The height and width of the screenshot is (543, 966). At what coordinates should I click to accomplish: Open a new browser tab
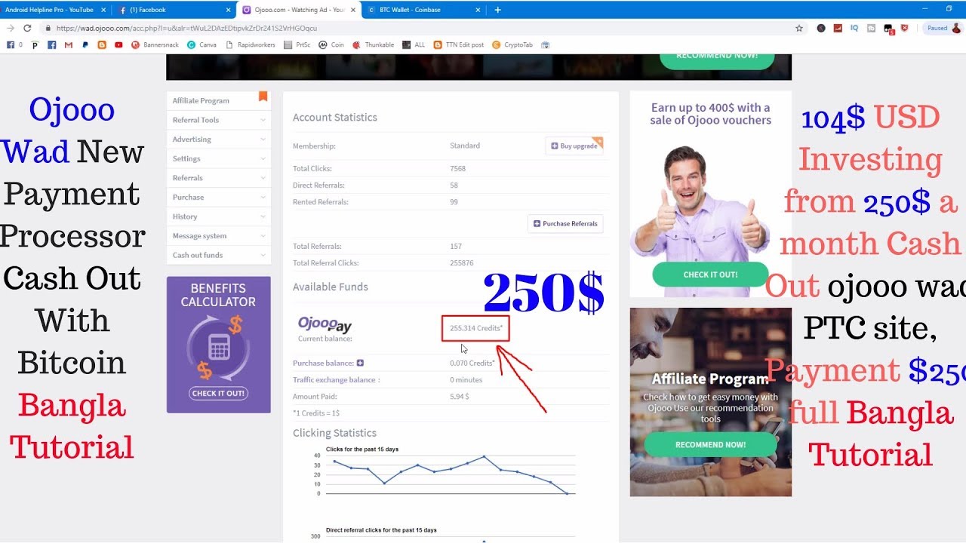[497, 10]
